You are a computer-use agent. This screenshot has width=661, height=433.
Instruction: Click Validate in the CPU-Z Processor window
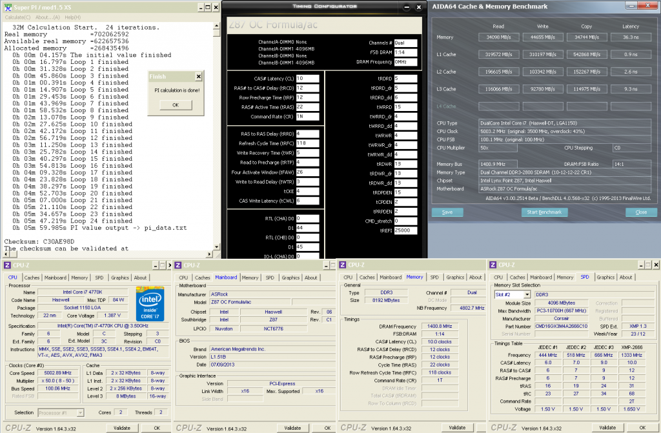(122, 428)
